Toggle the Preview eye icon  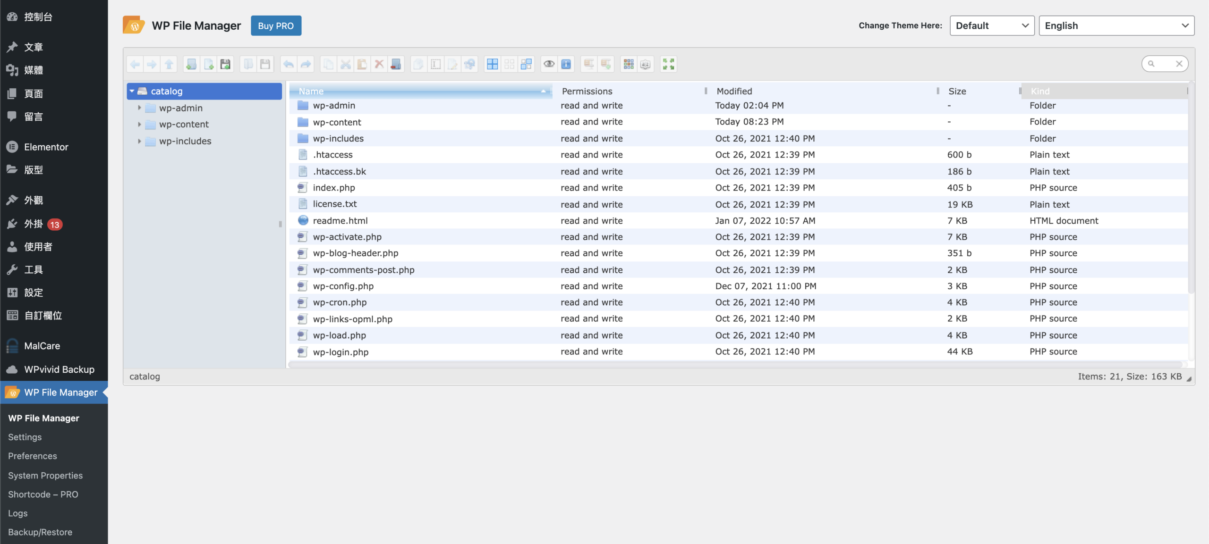[x=549, y=64]
